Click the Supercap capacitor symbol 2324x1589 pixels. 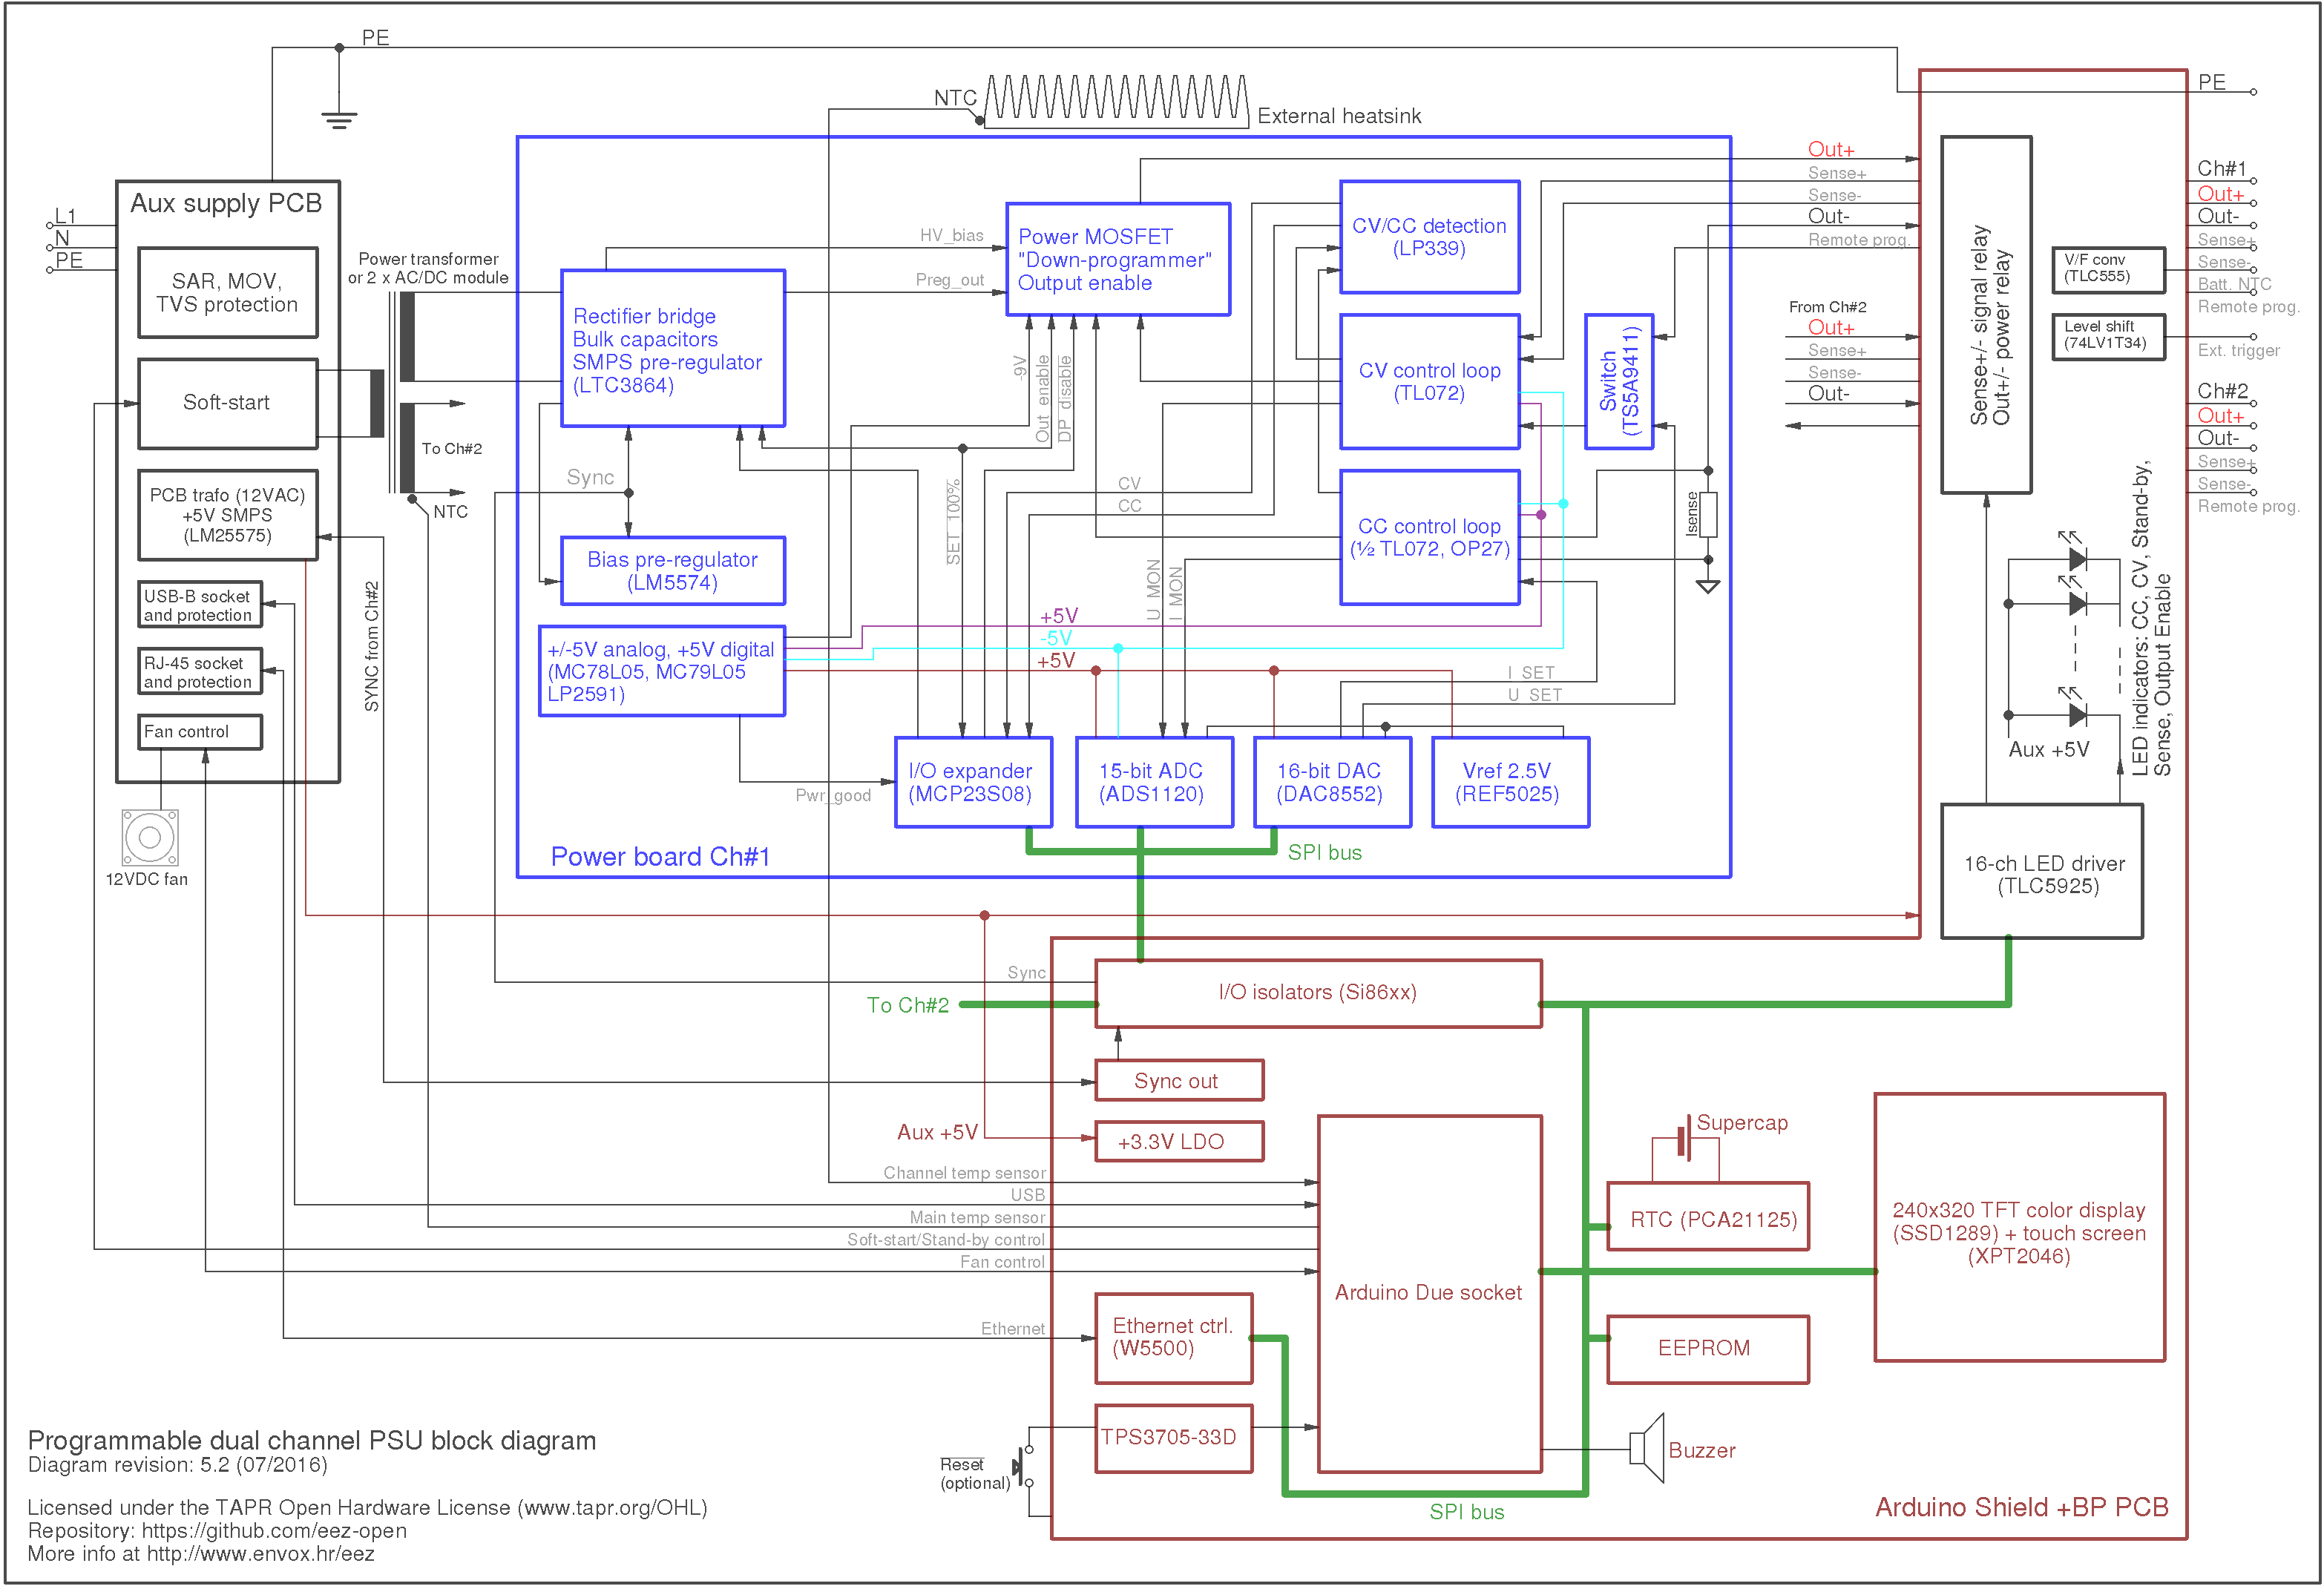[x=1685, y=1139]
